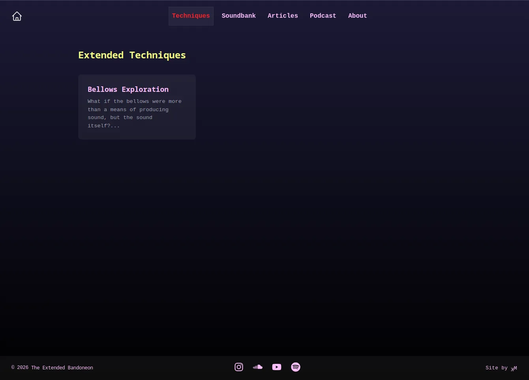Click the Extended Techniques heading
This screenshot has height=380, width=529.
tap(132, 55)
